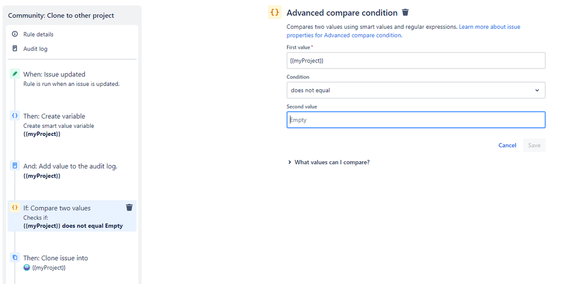Image resolution: width=566 pixels, height=284 pixels.
Task: Click the Cancel link
Action: coord(507,145)
